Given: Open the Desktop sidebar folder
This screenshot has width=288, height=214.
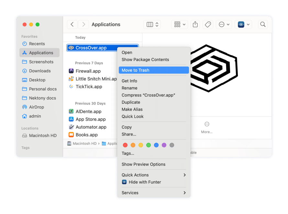Looking at the screenshot, I should 39,80.
